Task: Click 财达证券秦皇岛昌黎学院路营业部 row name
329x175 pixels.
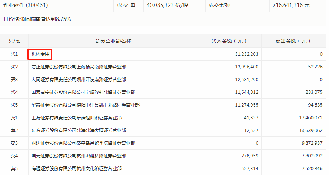Action: pos(83,143)
